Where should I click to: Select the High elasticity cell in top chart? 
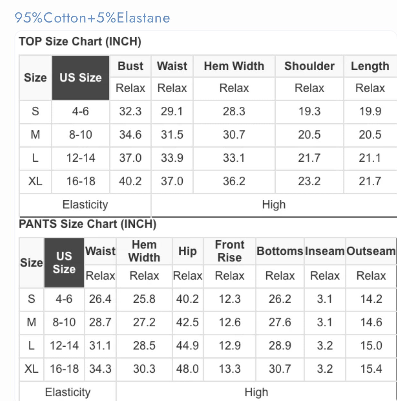(x=274, y=205)
